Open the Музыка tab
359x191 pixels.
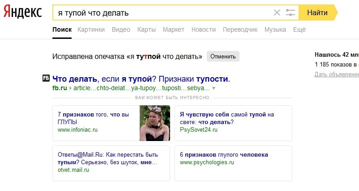275,29
